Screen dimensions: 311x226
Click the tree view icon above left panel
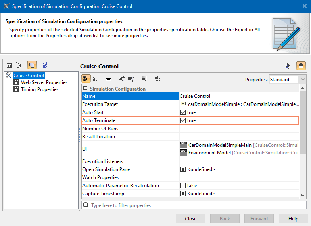(x=19, y=65)
